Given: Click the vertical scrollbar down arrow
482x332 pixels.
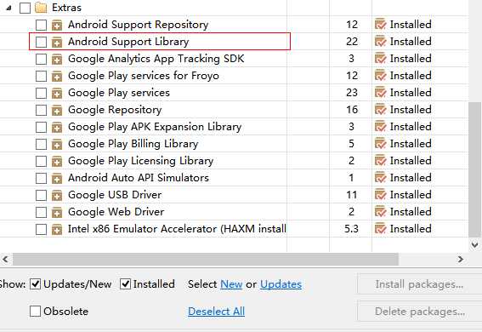Looking at the screenshot, I should tap(474, 245).
